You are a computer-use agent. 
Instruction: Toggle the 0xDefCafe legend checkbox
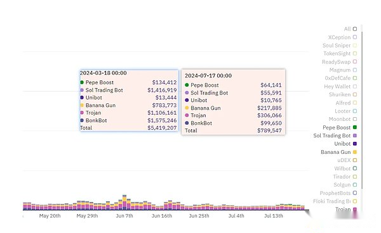(x=355, y=78)
